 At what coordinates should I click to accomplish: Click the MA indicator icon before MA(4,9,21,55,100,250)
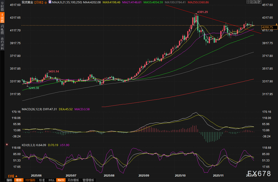point(50,2)
